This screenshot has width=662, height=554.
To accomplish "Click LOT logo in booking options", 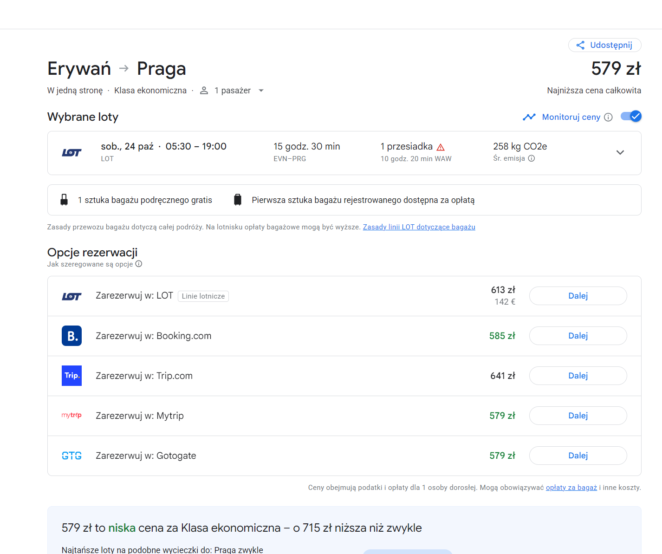I will click(71, 296).
